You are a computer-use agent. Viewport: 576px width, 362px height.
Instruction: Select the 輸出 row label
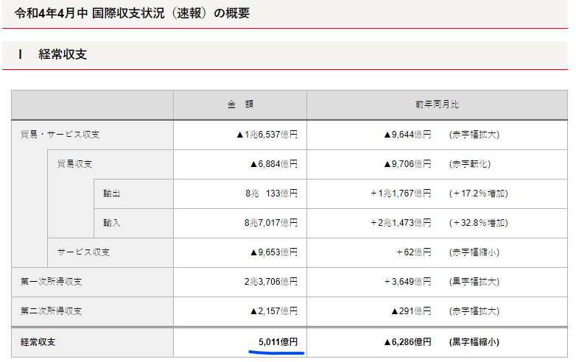(x=112, y=194)
